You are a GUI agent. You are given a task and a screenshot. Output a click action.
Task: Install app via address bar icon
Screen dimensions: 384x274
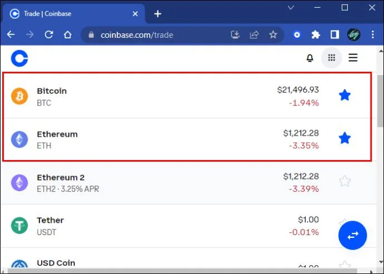coord(235,35)
